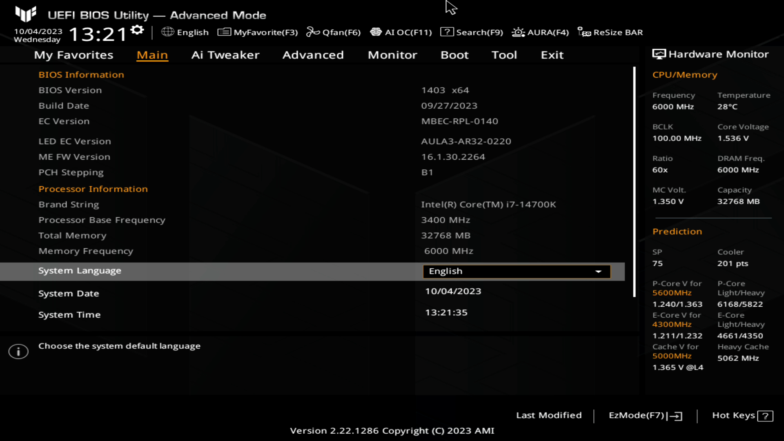784x441 pixels.
Task: Navigate to Monitor tab
Action: pyautogui.click(x=392, y=54)
